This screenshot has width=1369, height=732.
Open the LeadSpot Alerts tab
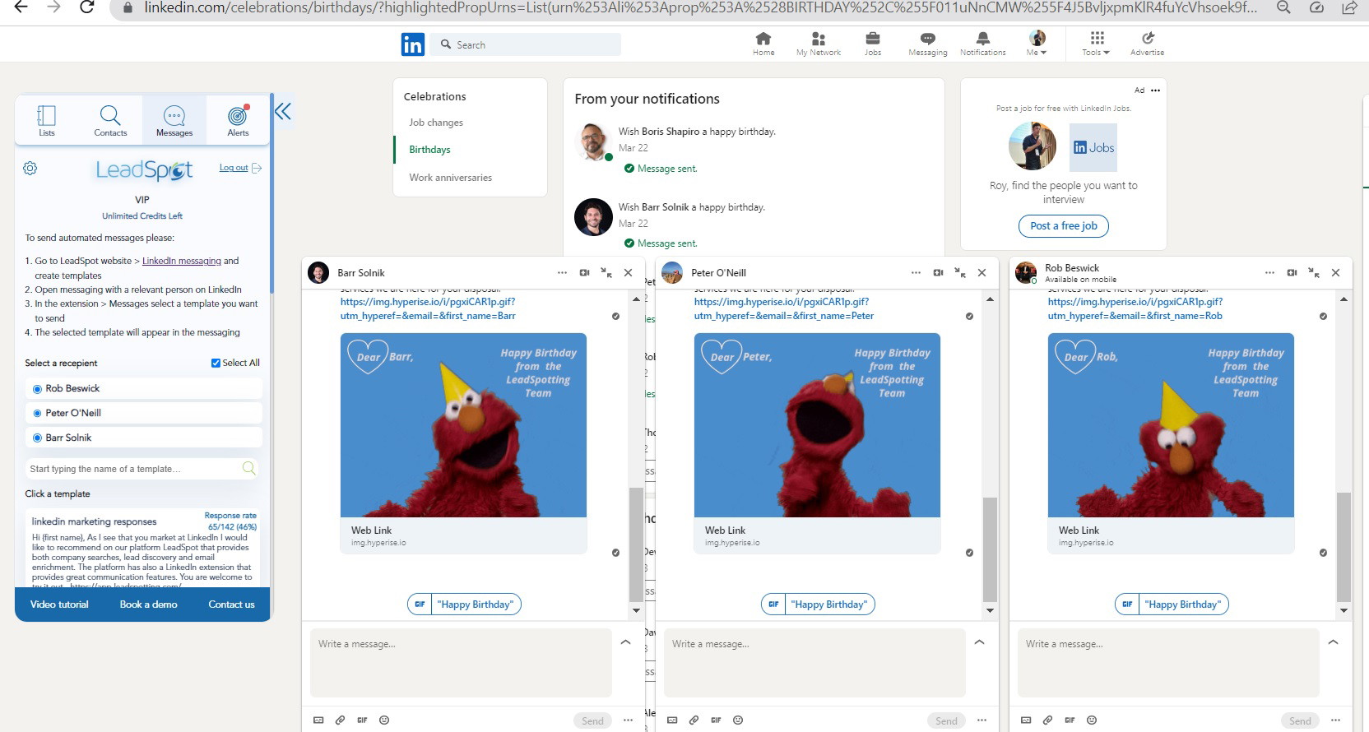tap(238, 120)
